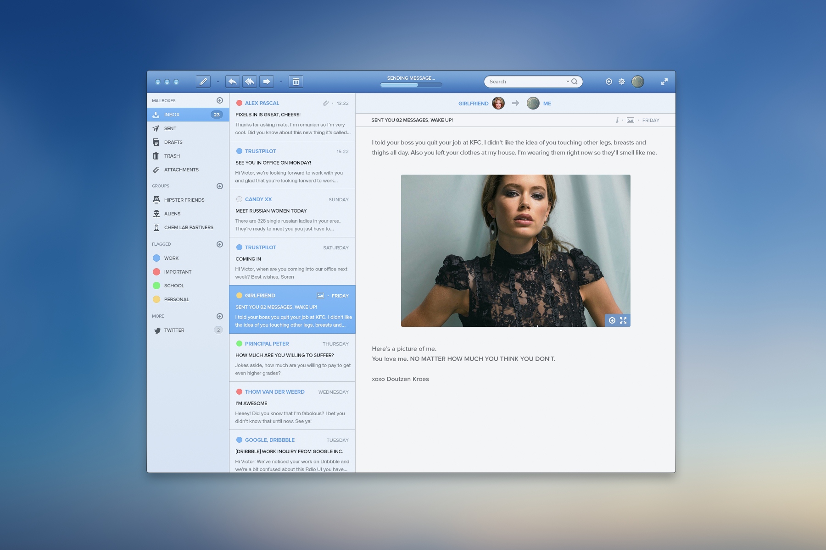Open the email 'Meet Russian women today'
The height and width of the screenshot is (550, 826).
[x=292, y=214]
